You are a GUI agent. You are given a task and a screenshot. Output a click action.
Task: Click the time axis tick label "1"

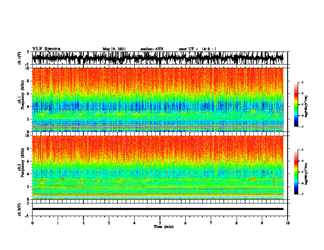[58, 223]
